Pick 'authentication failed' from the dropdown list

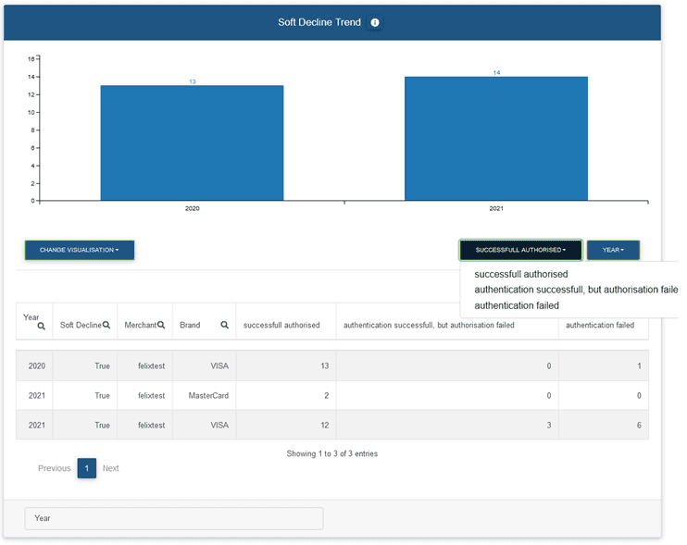[516, 305]
